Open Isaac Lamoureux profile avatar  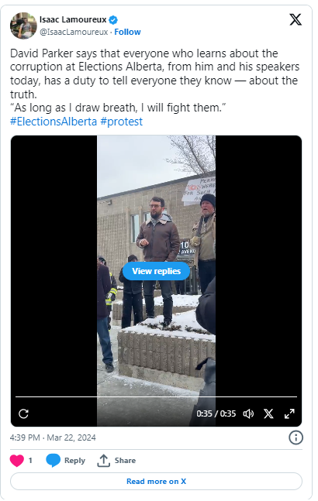[x=23, y=26]
